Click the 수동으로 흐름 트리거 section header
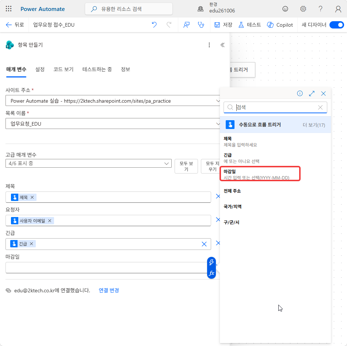The width and height of the screenshot is (347, 346). [275, 125]
